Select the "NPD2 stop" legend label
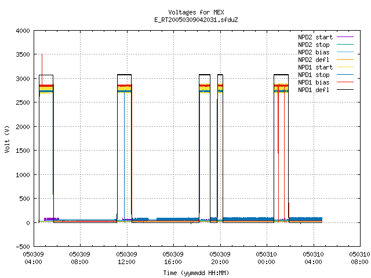The height and width of the screenshot is (278, 371). coord(314,45)
